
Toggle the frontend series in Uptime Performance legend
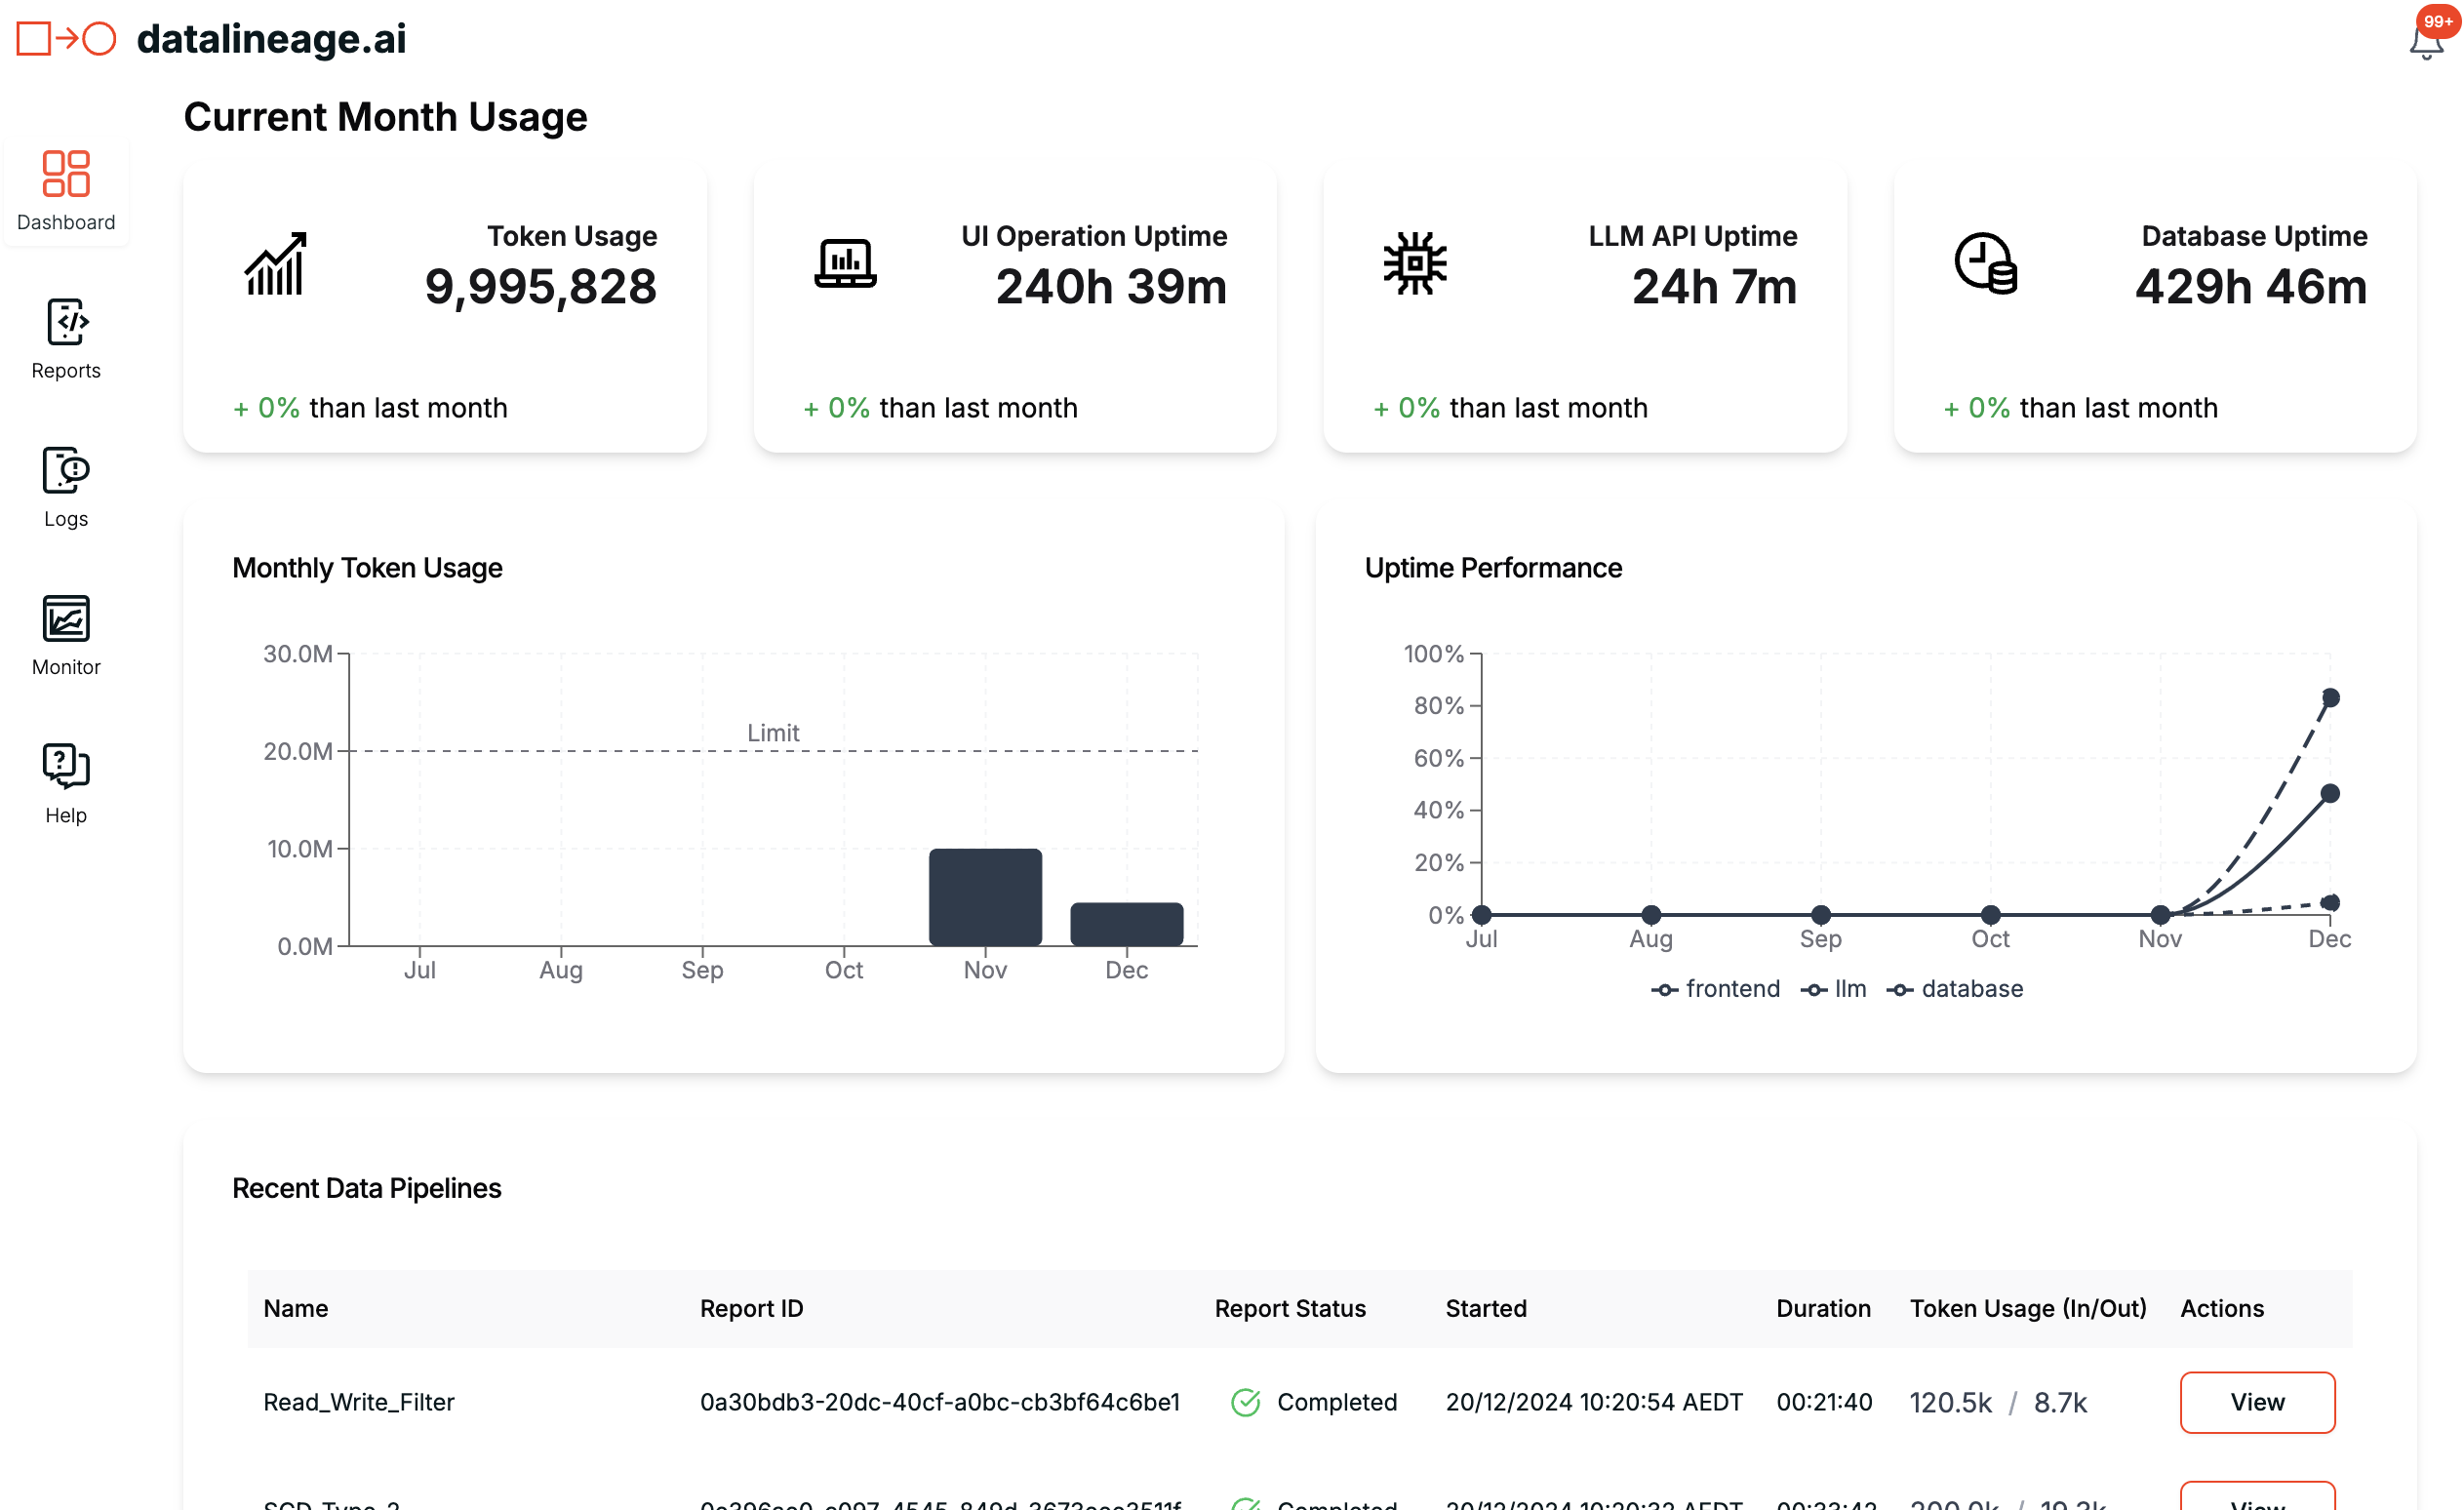click(1716, 988)
